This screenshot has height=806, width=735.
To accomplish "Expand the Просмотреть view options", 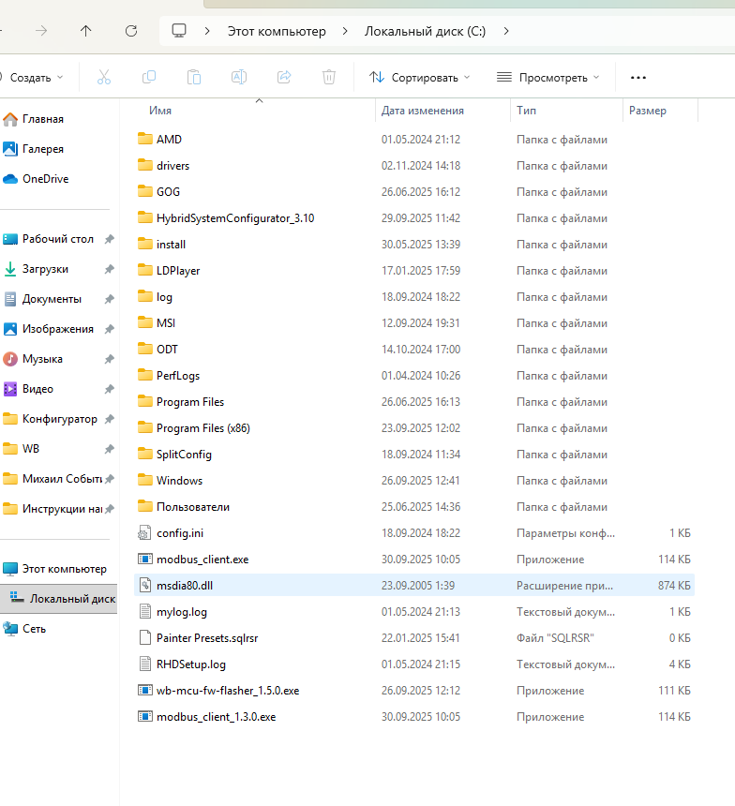I will 547,77.
